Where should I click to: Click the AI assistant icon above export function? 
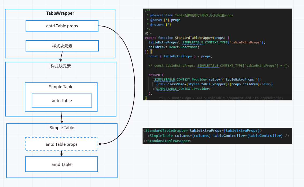(147, 33)
